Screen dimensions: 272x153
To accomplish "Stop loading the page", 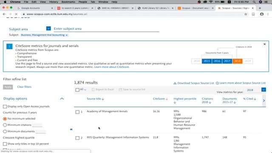I will click(x=16, y=14).
